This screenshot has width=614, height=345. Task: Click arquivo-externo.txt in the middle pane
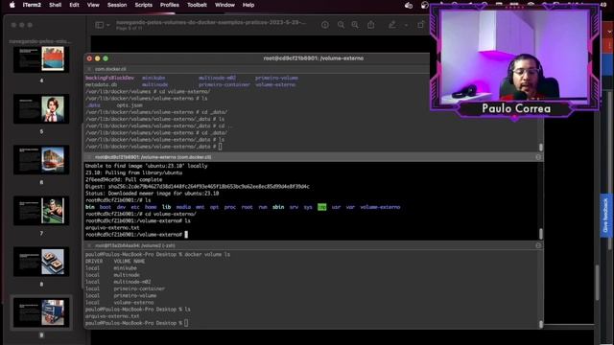pyautogui.click(x=112, y=228)
